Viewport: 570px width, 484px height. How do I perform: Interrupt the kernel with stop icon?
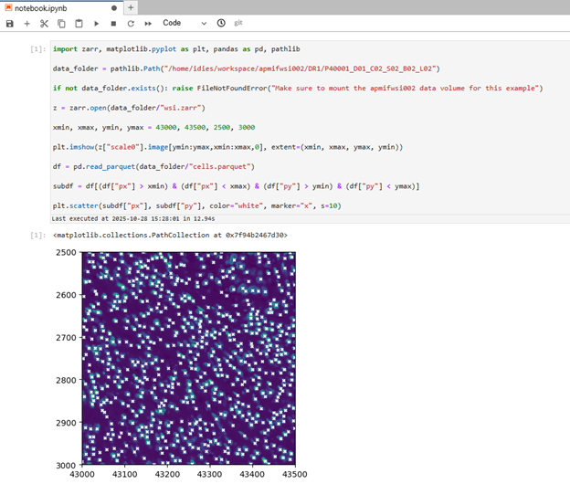[113, 22]
